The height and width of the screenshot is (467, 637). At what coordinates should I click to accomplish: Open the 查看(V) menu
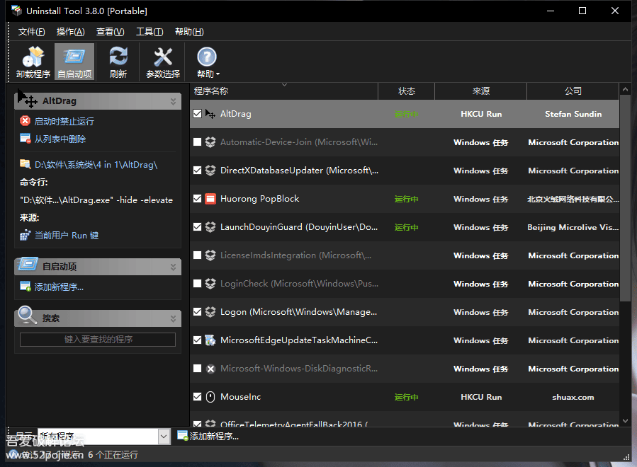[110, 32]
